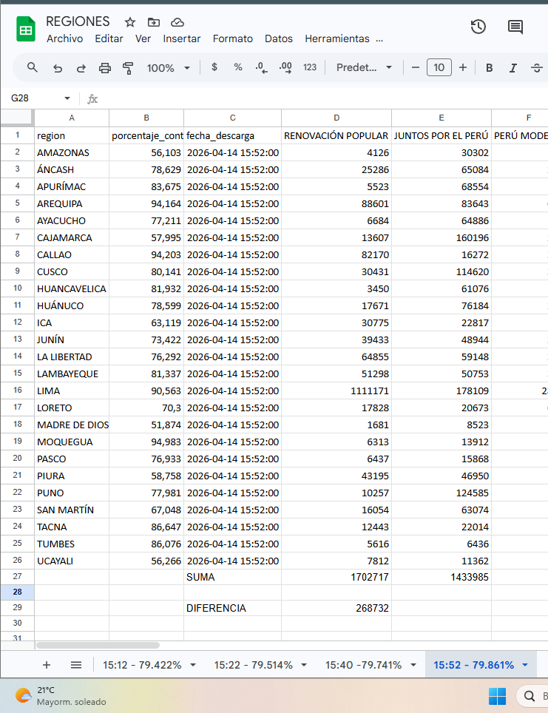Open zoom level dropdown
Viewport: 548px width, 713px height.
point(168,68)
